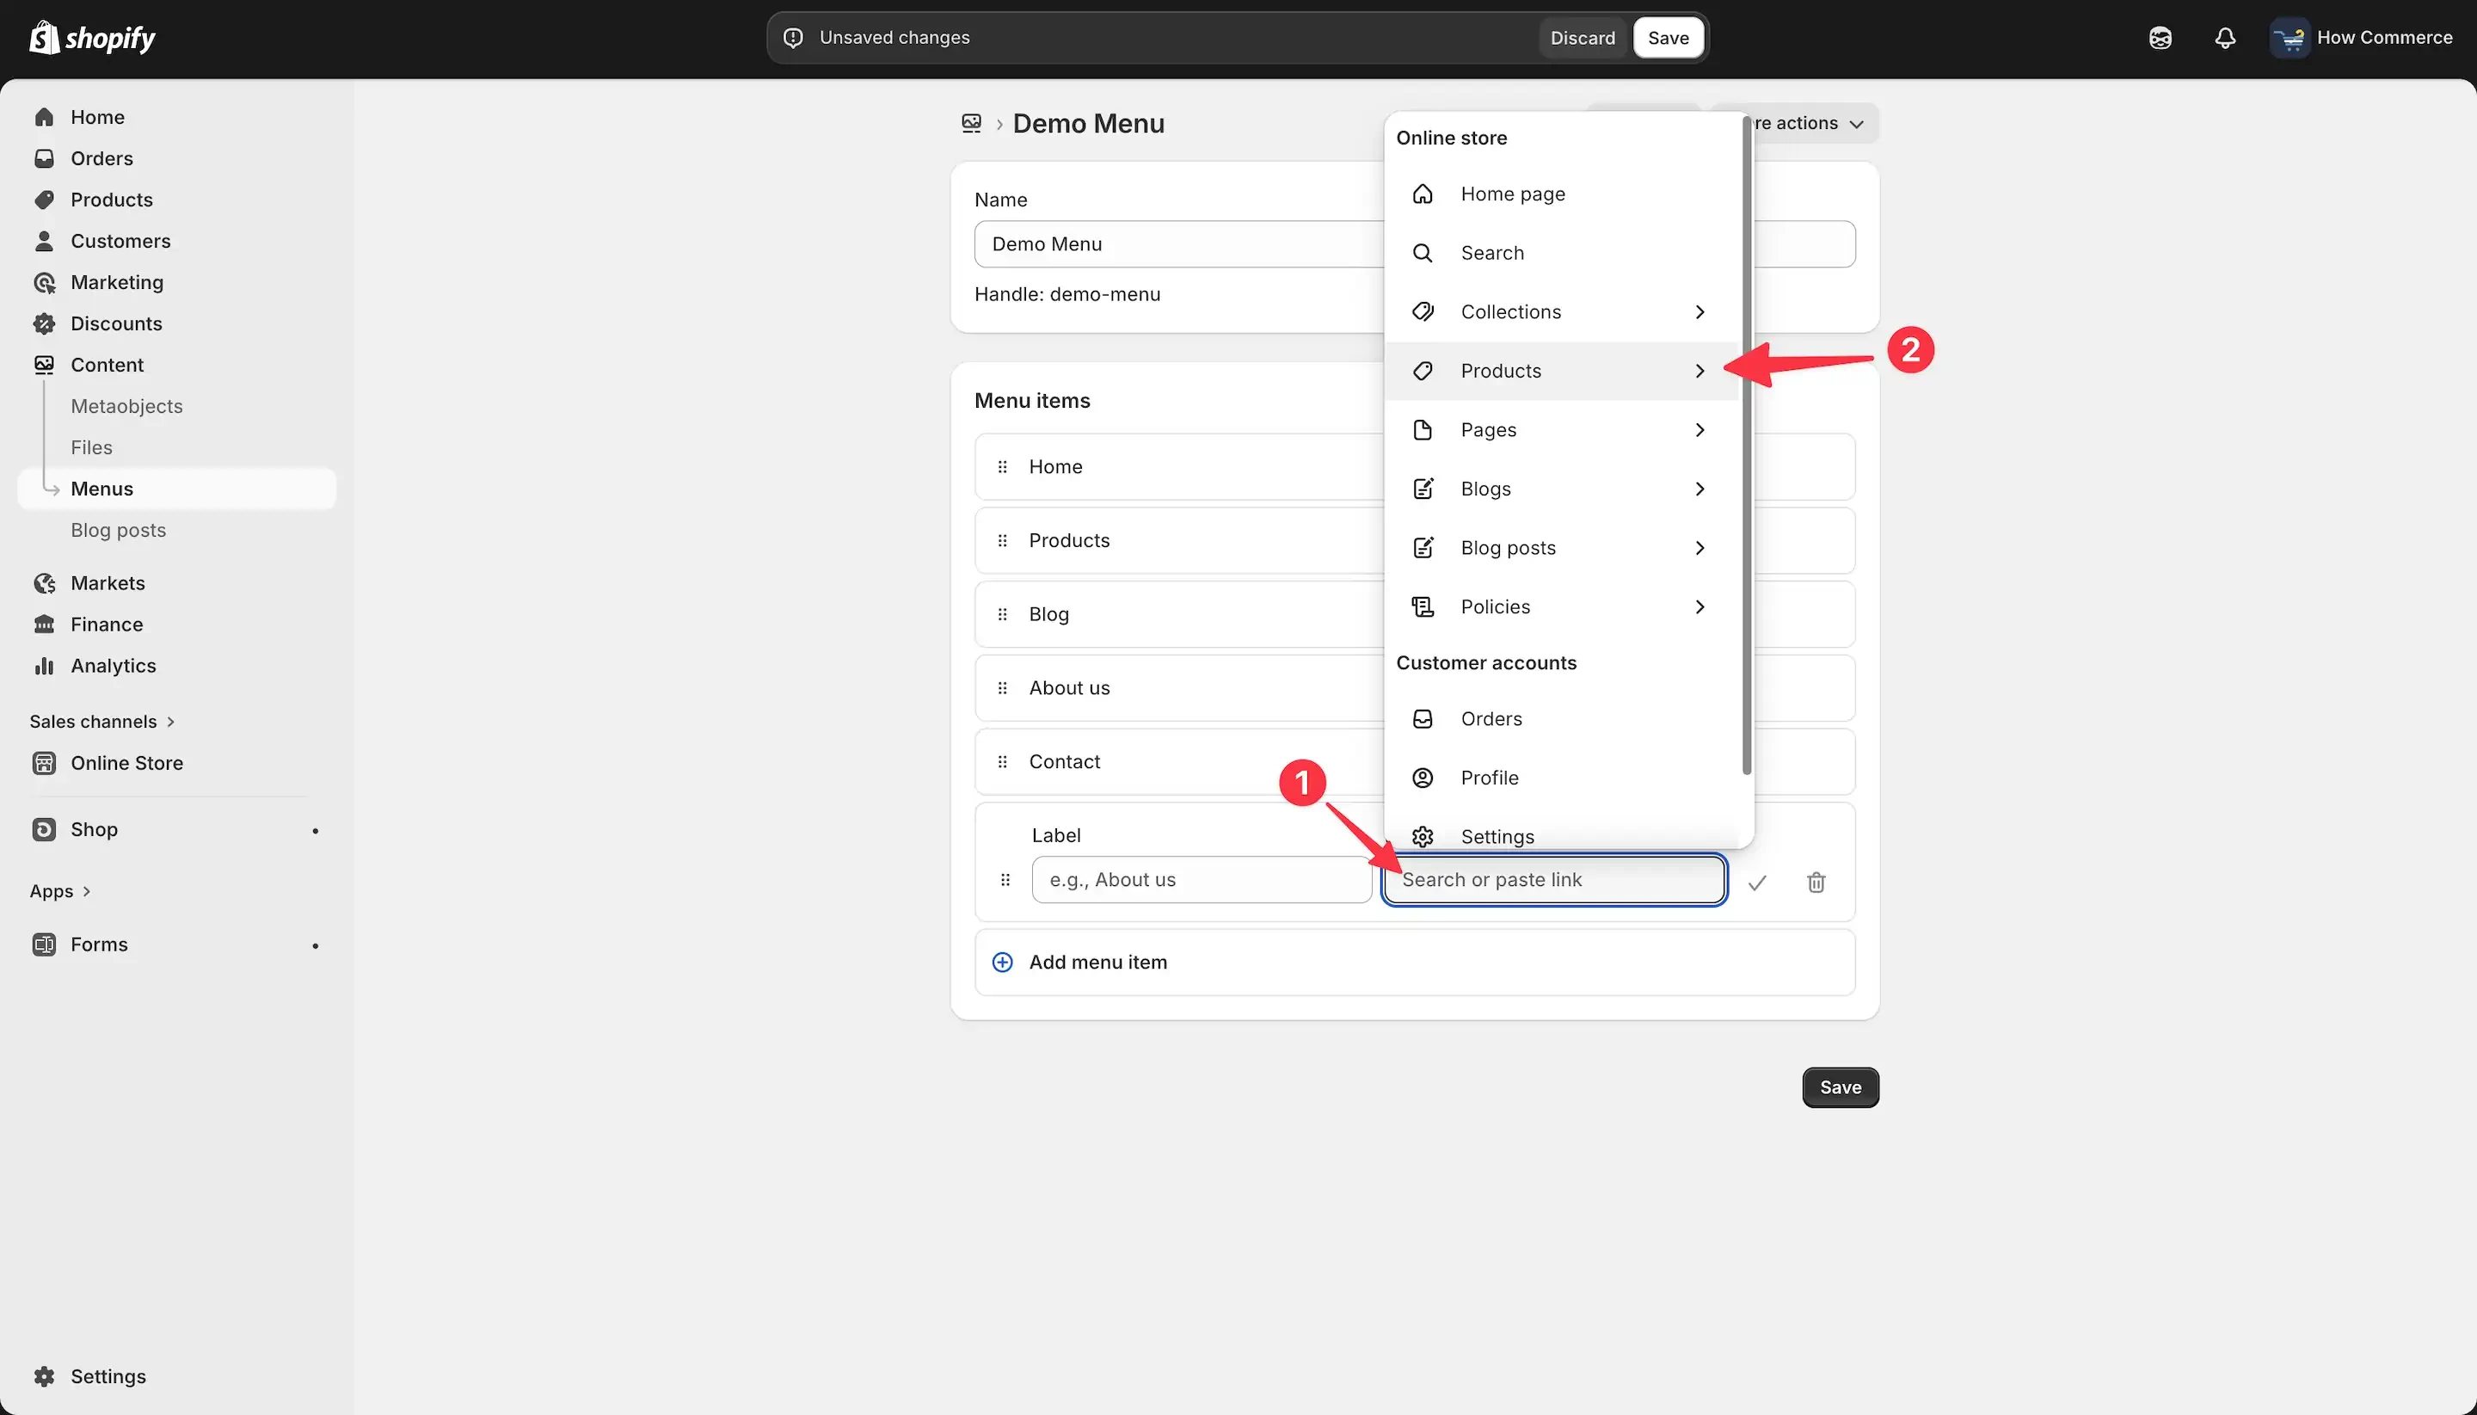
Task: Open the Sidekick assistant icon in top bar
Action: click(2160, 38)
